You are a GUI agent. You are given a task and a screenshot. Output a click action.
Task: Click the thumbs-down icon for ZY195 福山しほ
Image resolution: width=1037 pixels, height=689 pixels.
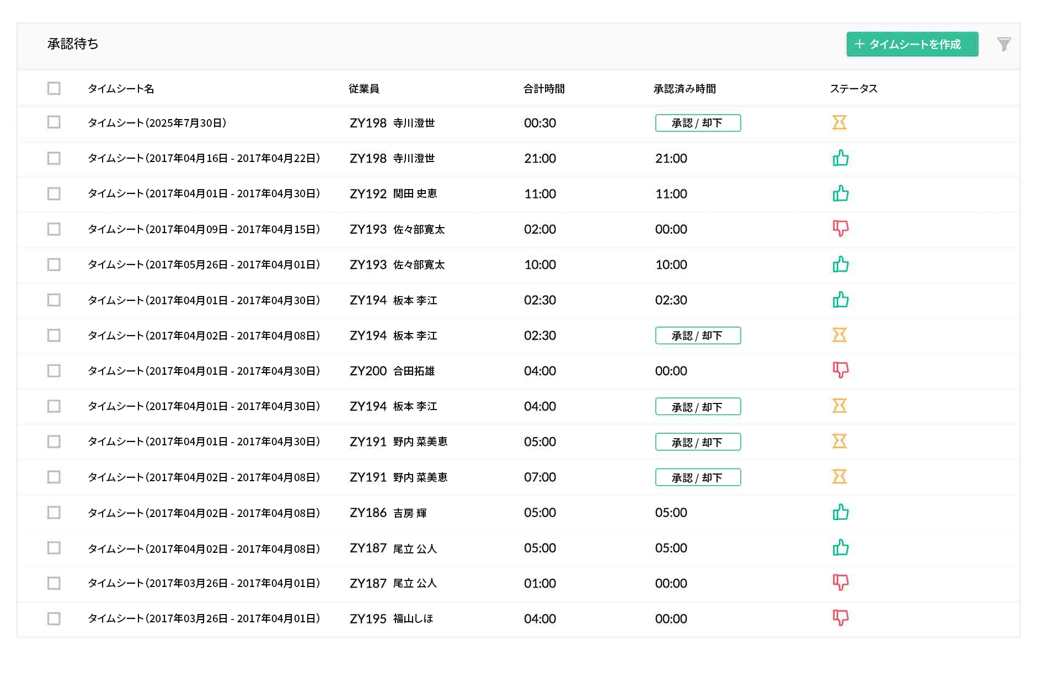click(839, 618)
